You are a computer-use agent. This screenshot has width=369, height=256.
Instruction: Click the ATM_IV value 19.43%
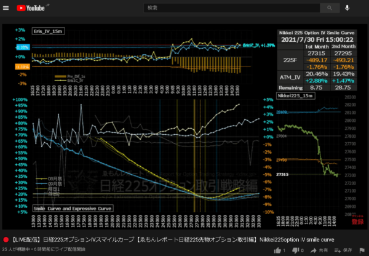pos(343,74)
